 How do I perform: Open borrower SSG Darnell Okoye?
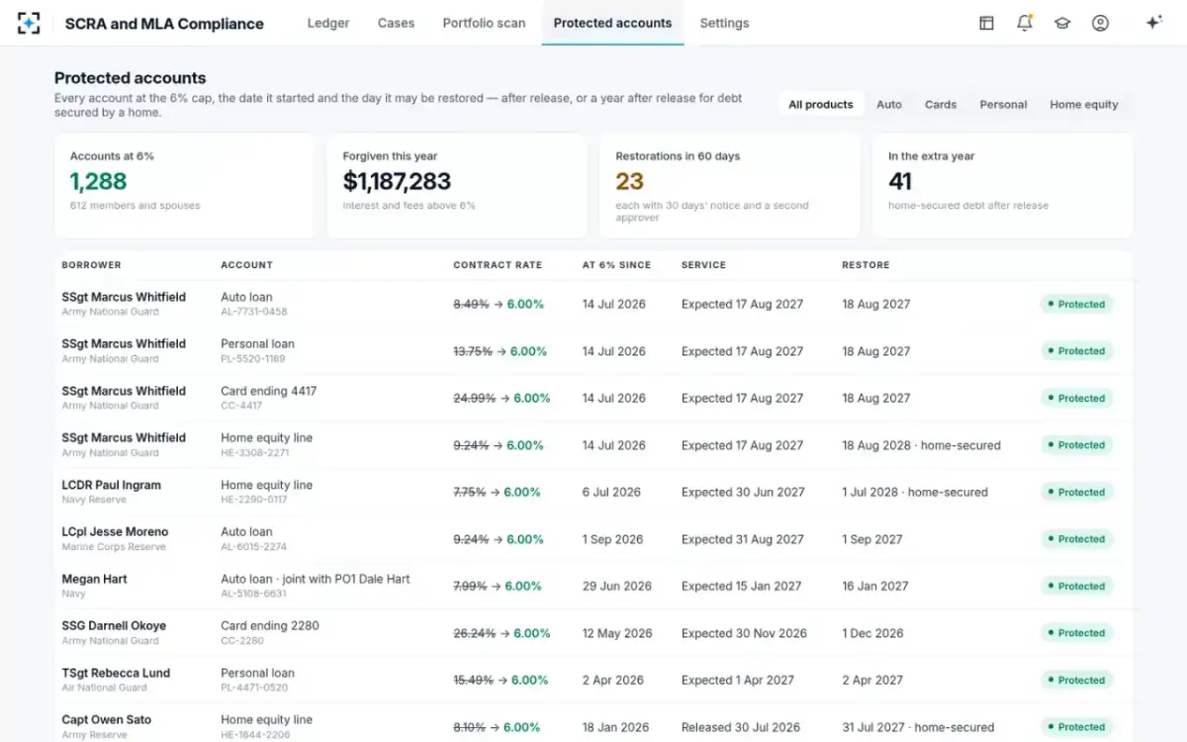click(114, 626)
